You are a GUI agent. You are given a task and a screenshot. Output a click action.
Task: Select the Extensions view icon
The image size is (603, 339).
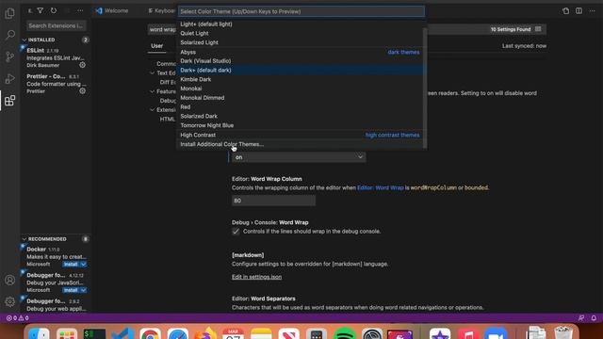[x=10, y=101]
